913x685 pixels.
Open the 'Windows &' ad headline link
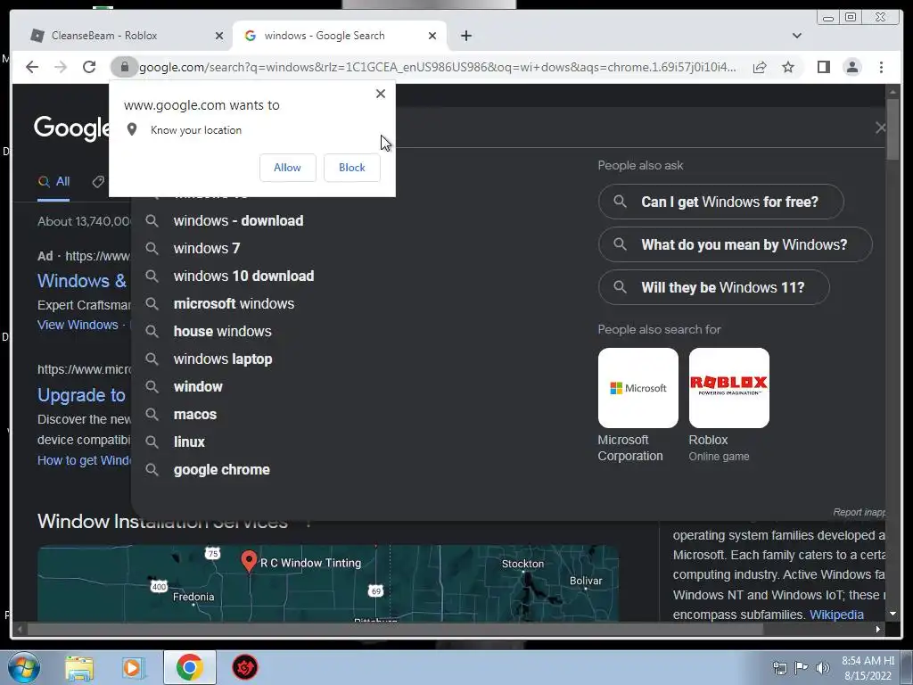(82, 281)
